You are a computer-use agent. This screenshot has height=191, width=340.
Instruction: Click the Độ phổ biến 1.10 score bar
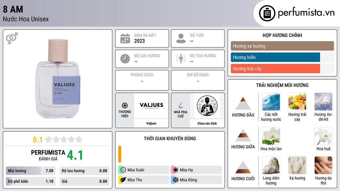click(31, 181)
